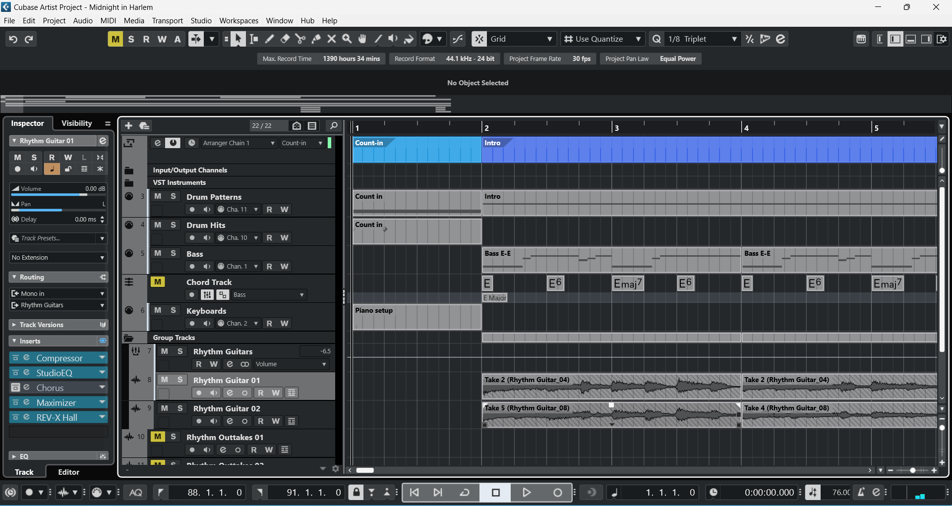Click the Add Track plus icon

pos(128,126)
